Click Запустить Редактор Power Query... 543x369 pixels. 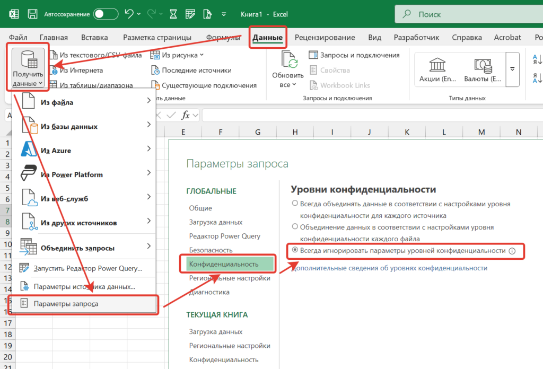click(84, 268)
